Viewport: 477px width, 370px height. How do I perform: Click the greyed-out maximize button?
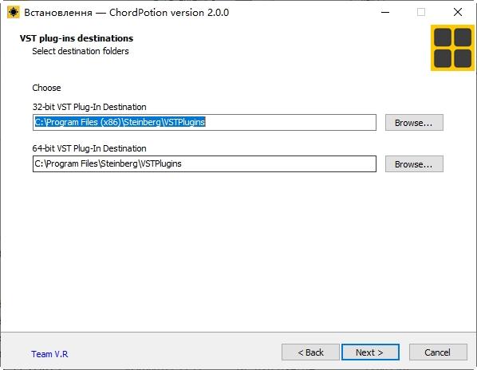pos(421,13)
